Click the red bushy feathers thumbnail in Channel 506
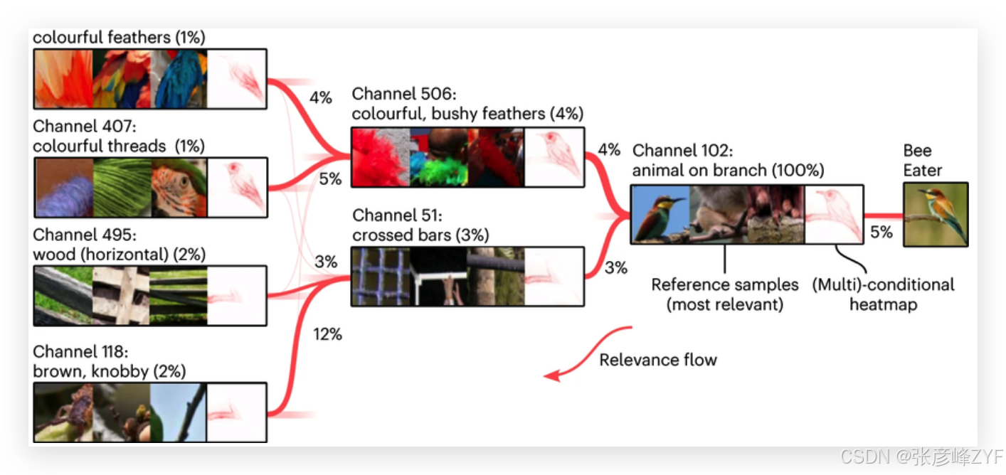The width and height of the screenshot is (1006, 475). [381, 157]
